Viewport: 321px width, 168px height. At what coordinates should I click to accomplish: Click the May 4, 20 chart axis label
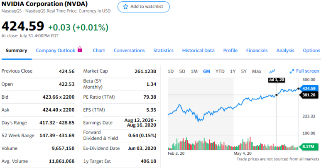243,153
